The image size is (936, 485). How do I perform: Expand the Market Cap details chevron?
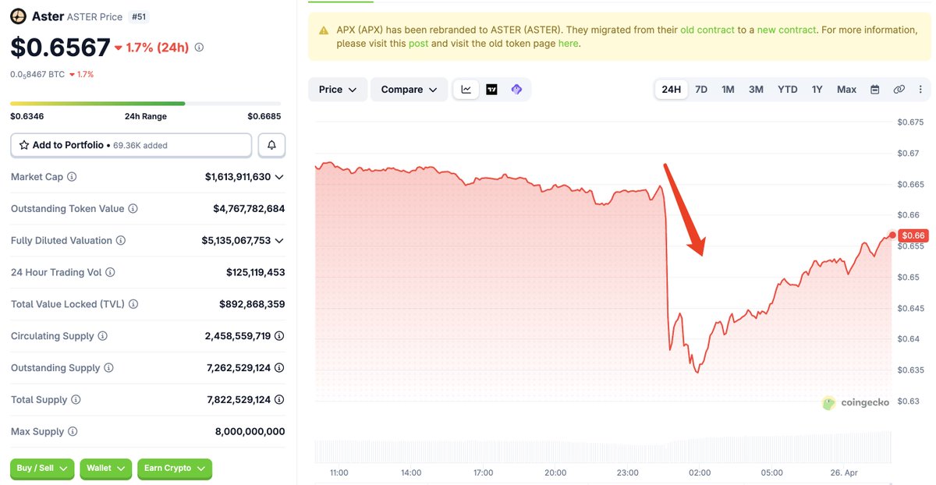[279, 177]
